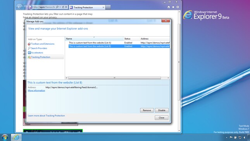Maximize the Internet Explorer window
Image resolution: width=250 pixels, height=141 pixels.
170,2
